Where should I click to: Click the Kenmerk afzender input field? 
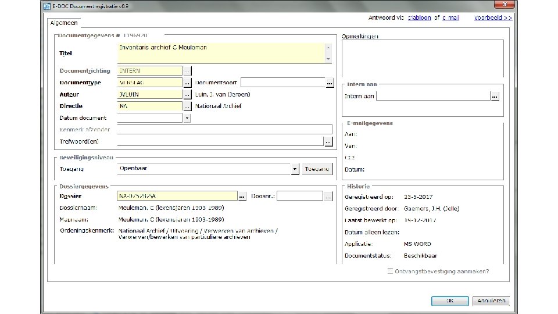tap(224, 130)
